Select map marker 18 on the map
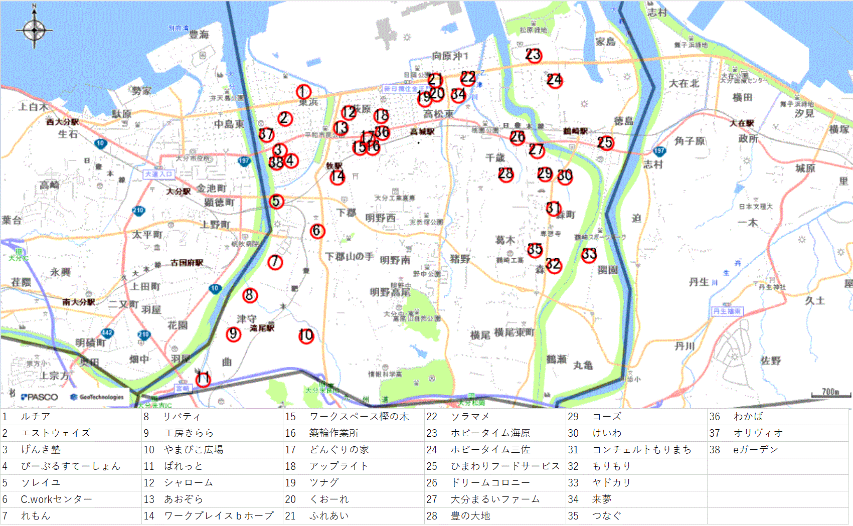The image size is (853, 526). point(382,116)
